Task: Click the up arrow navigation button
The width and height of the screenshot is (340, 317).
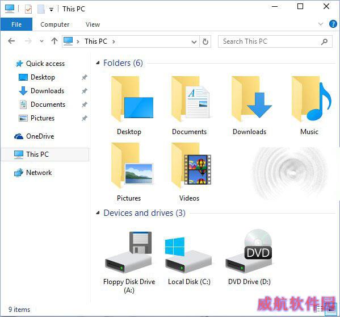Action: [x=54, y=41]
